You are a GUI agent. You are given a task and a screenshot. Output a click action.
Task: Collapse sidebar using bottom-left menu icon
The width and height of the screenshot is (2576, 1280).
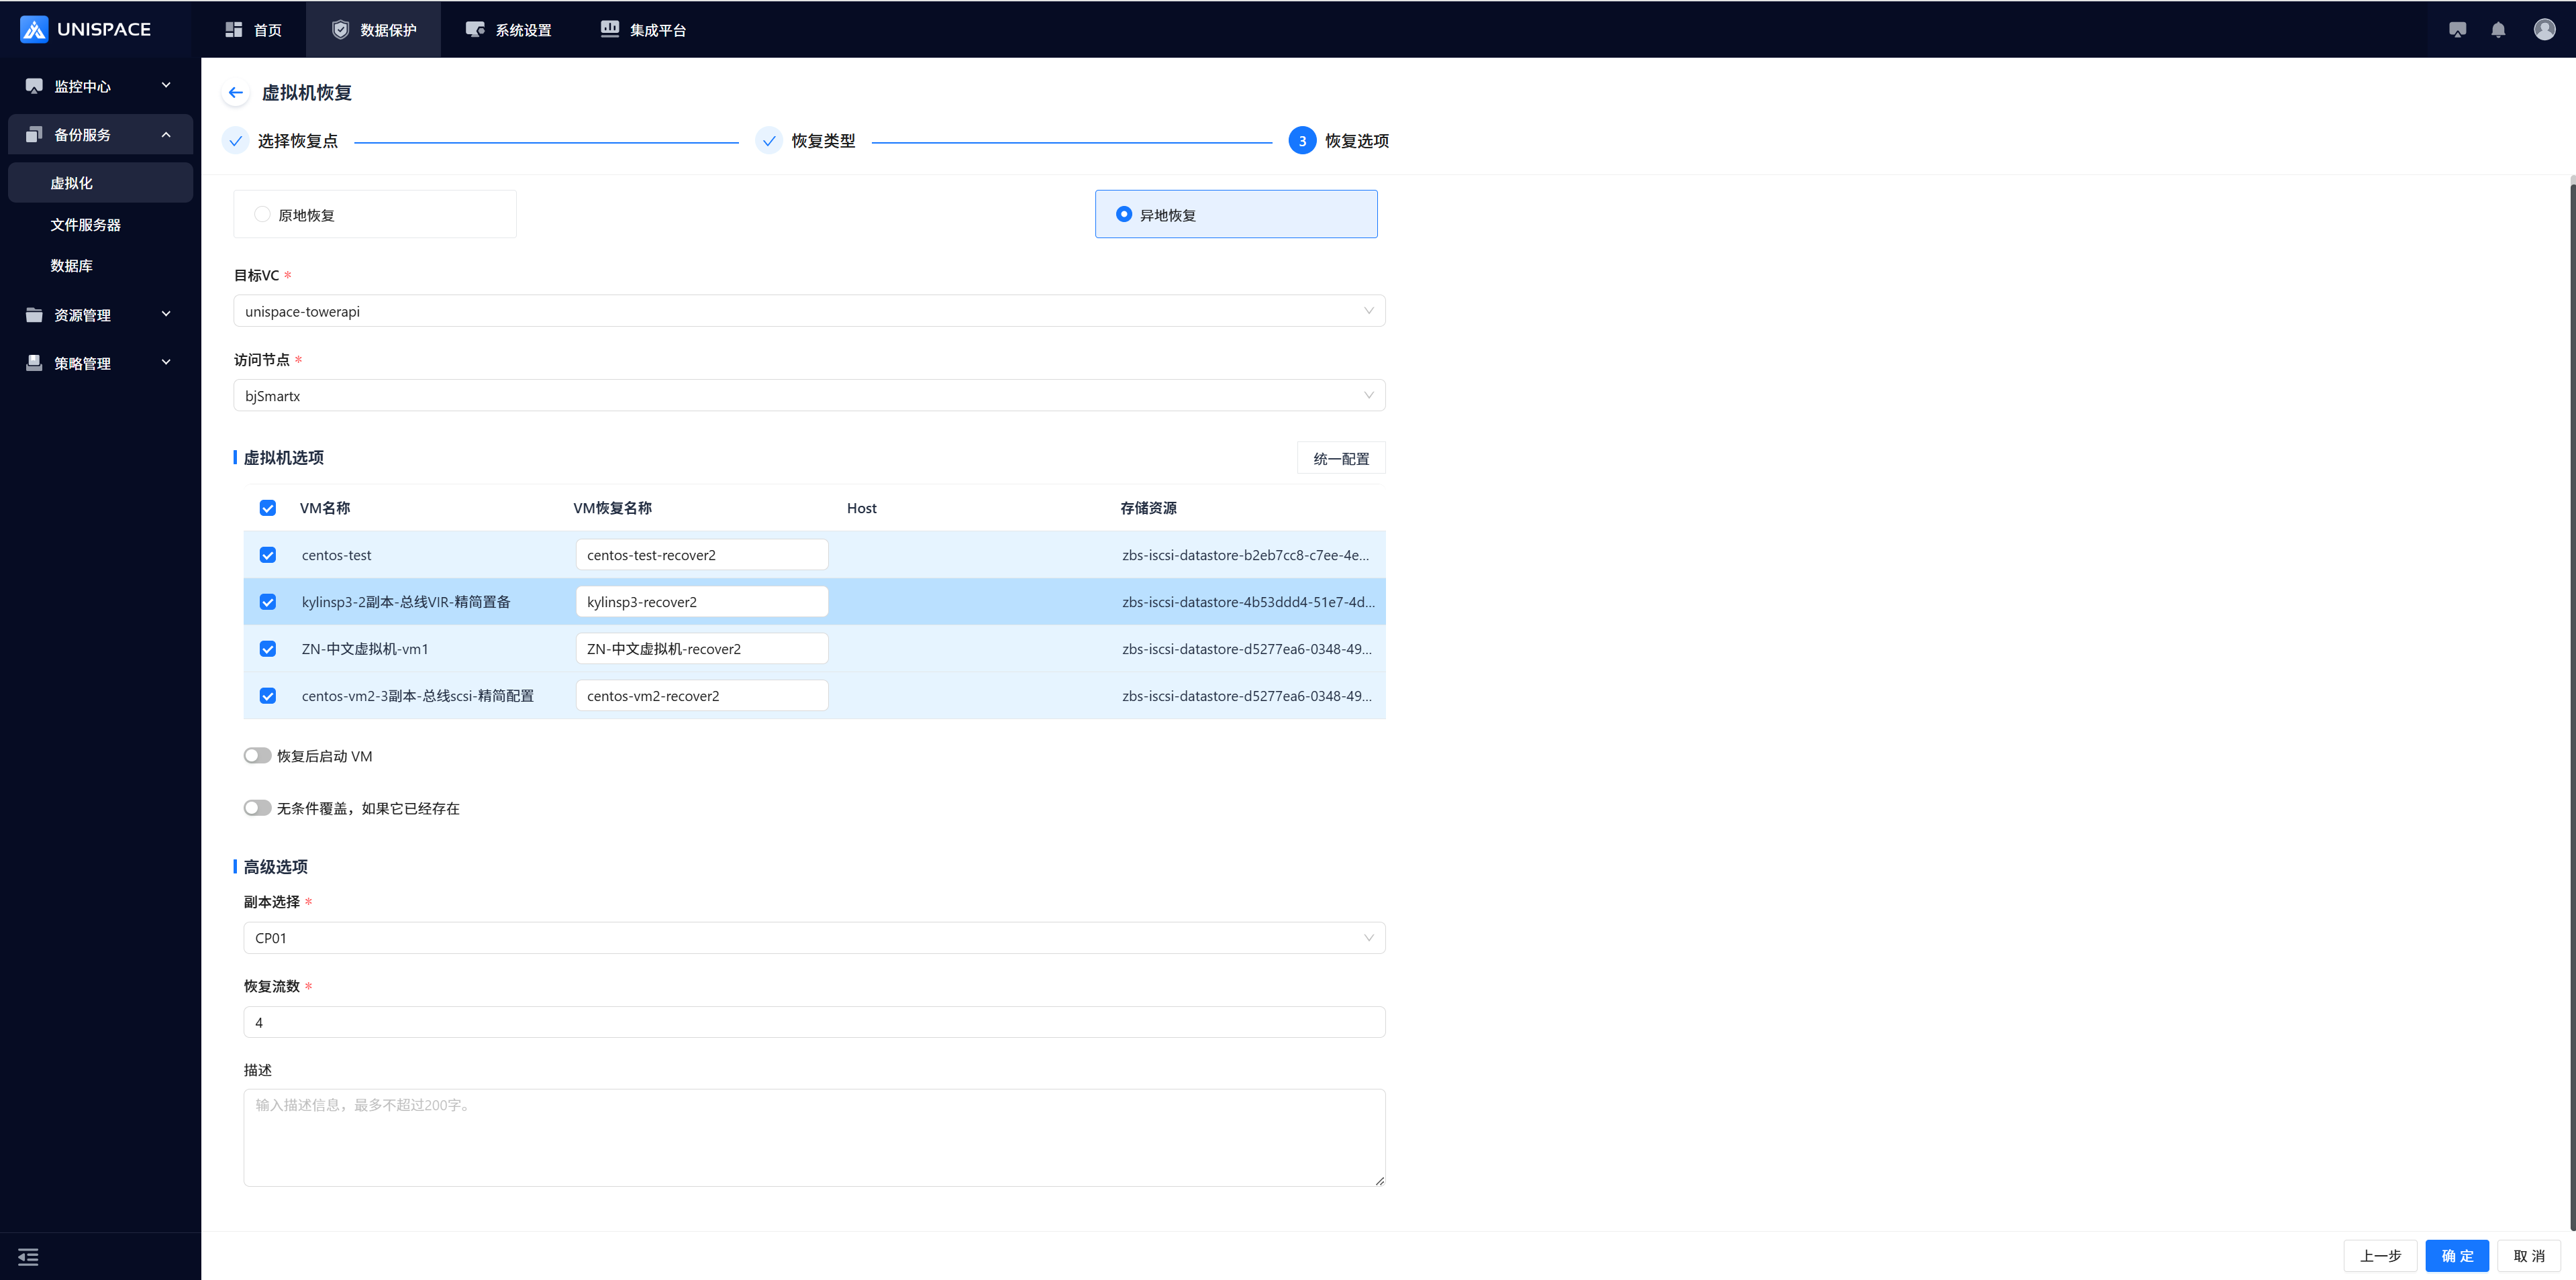click(x=28, y=1257)
